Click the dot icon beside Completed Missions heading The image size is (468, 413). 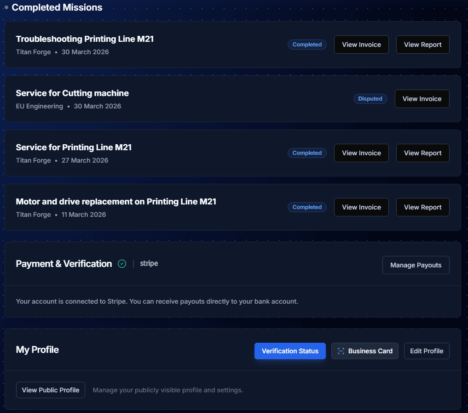click(6, 7)
